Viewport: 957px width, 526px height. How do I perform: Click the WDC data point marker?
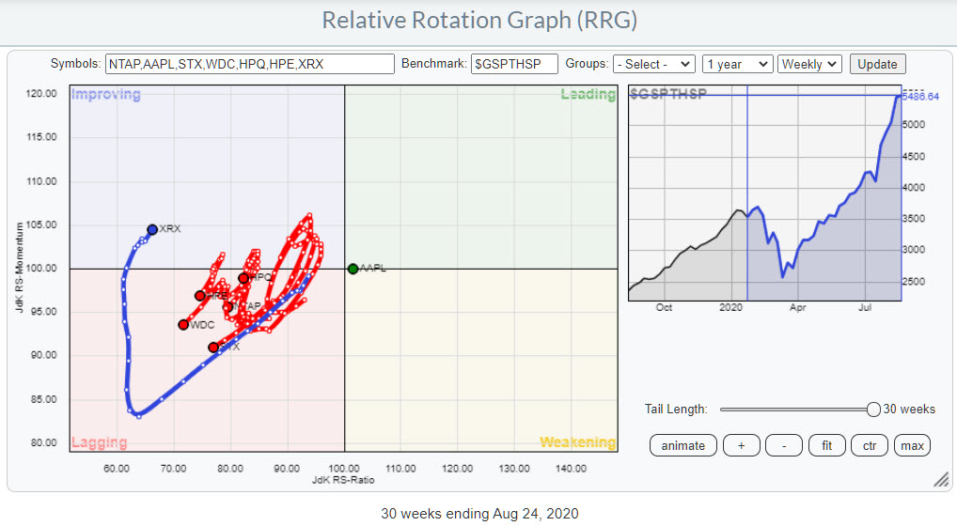coord(183,325)
